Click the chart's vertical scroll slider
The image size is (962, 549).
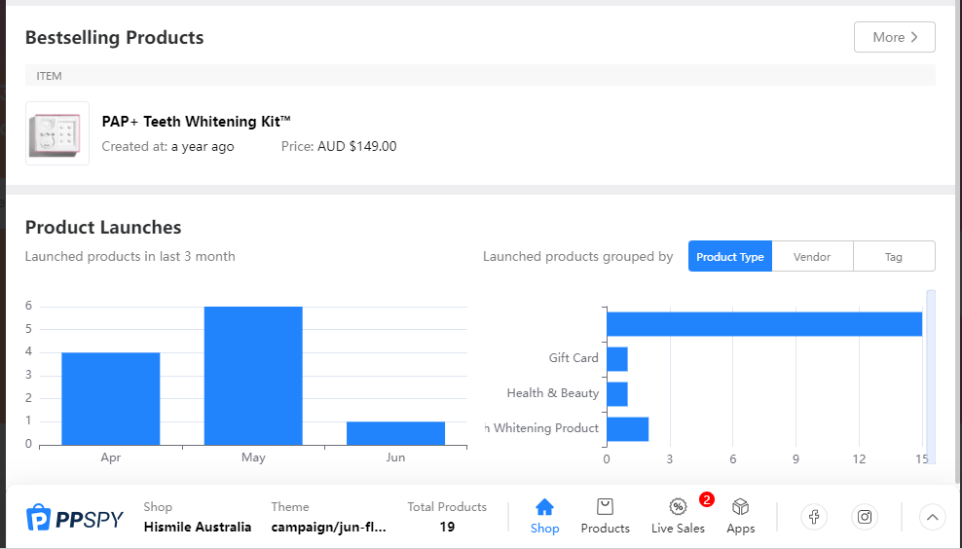coord(931,377)
